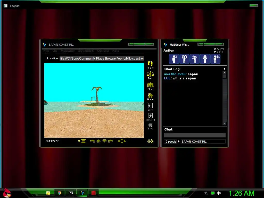Screen dimensions: 264x198
Task: Click the rotate hourglass view icon
Action: tap(82, 141)
